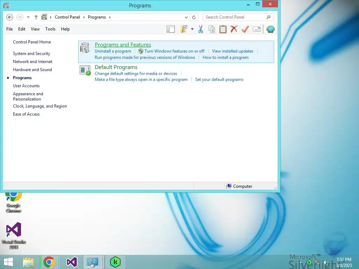The image size is (359, 269).
Task: Open the Edit menu
Action: point(22,29)
